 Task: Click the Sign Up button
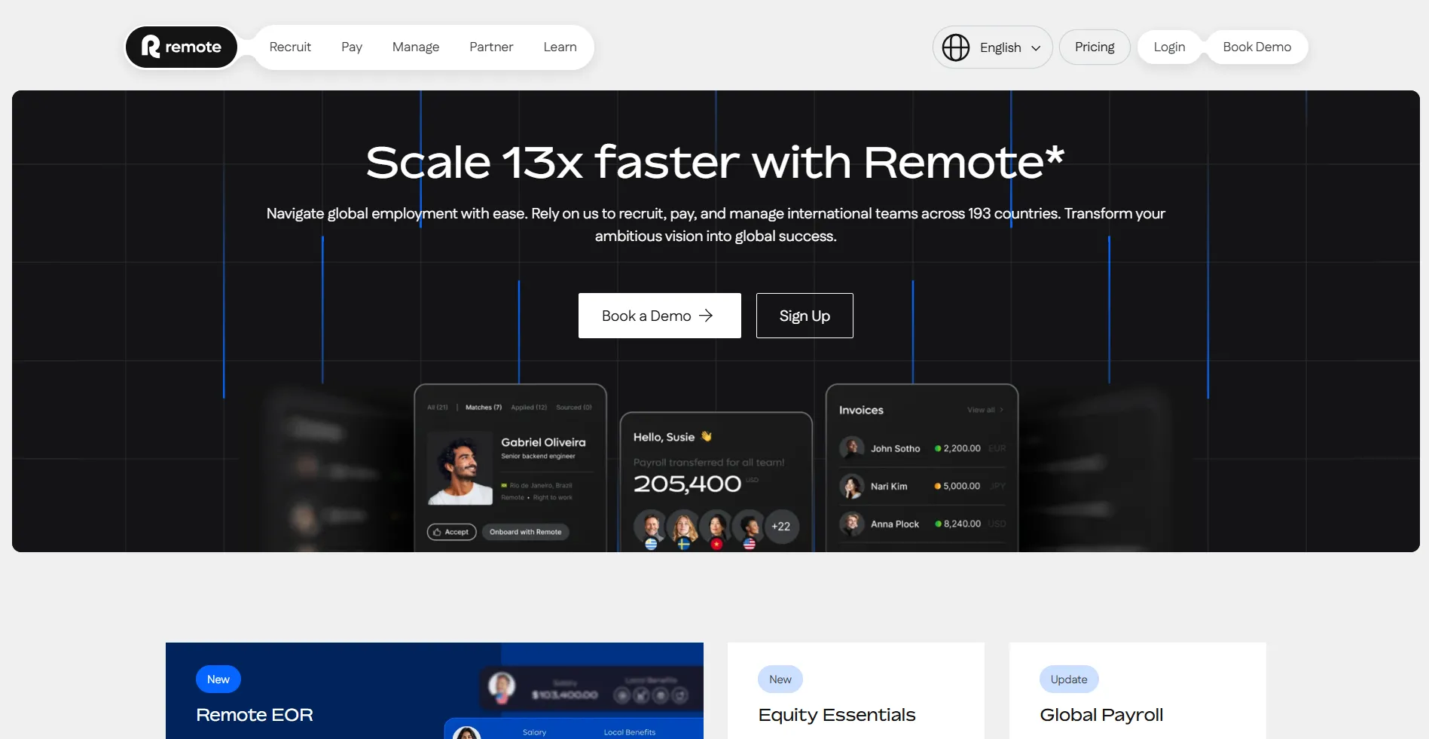pos(804,315)
